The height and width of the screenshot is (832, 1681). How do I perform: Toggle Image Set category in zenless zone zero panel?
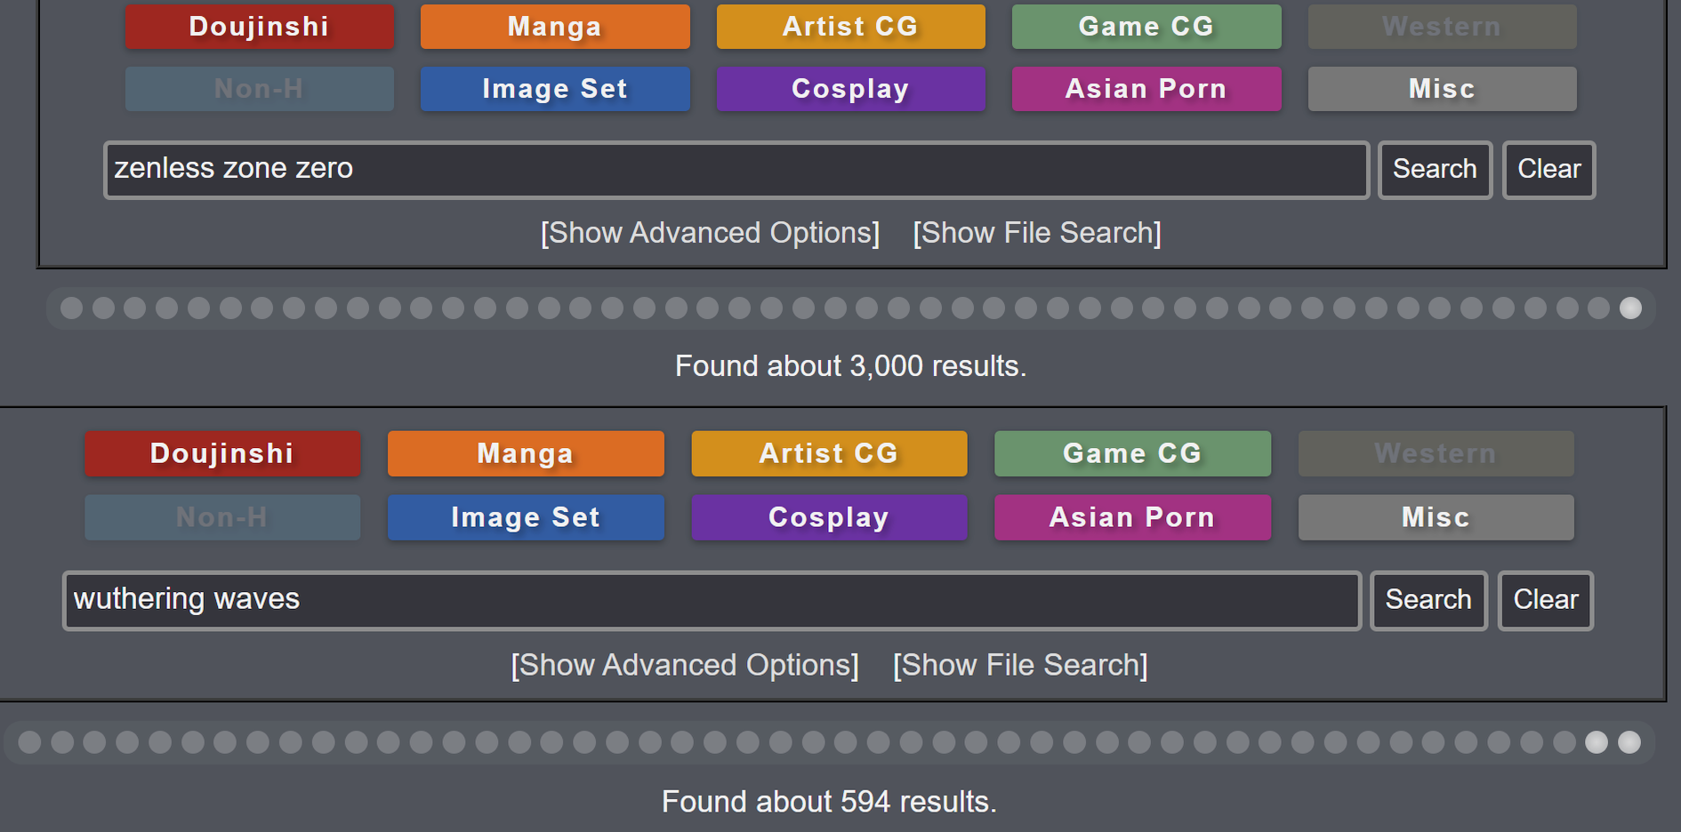click(555, 89)
